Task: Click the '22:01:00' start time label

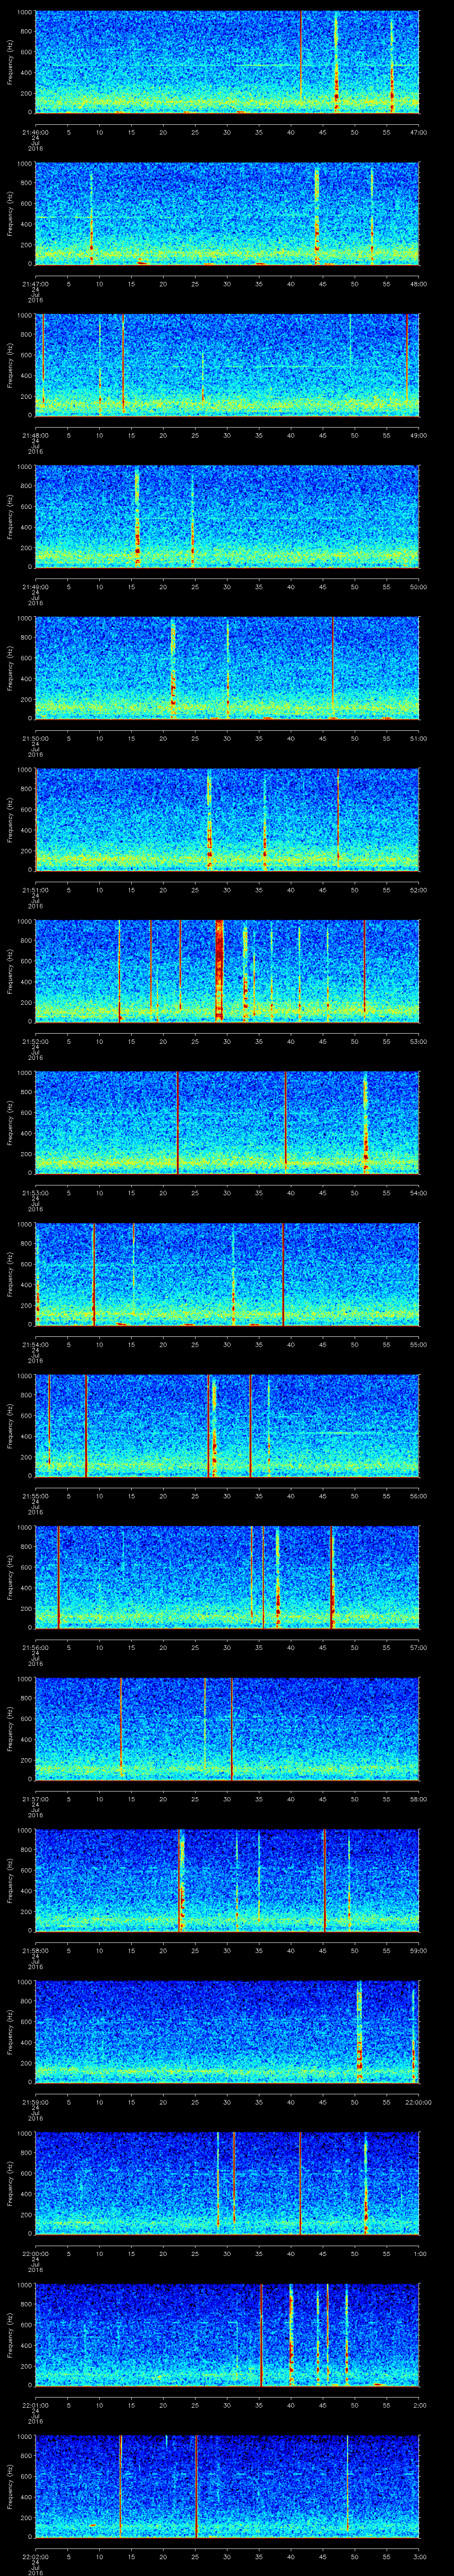Action: click(x=35, y=2405)
